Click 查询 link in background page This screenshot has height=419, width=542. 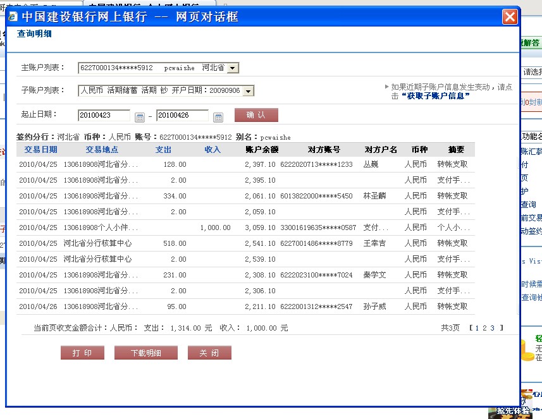tap(528, 205)
